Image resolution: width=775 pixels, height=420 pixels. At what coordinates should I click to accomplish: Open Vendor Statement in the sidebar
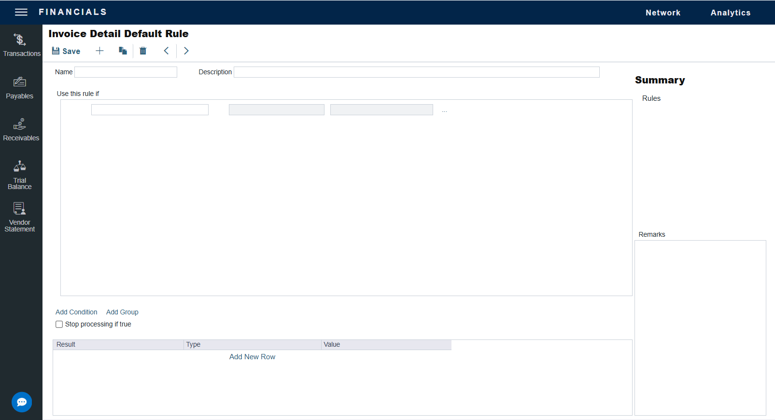(x=20, y=217)
